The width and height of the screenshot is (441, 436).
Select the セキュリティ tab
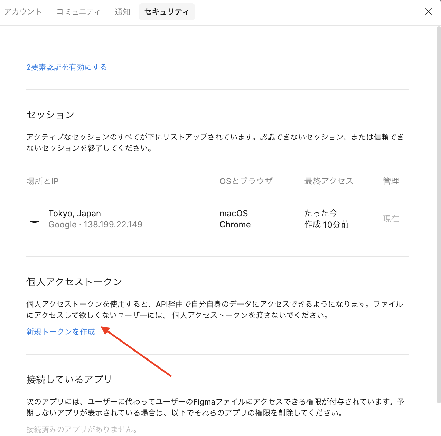point(167,12)
